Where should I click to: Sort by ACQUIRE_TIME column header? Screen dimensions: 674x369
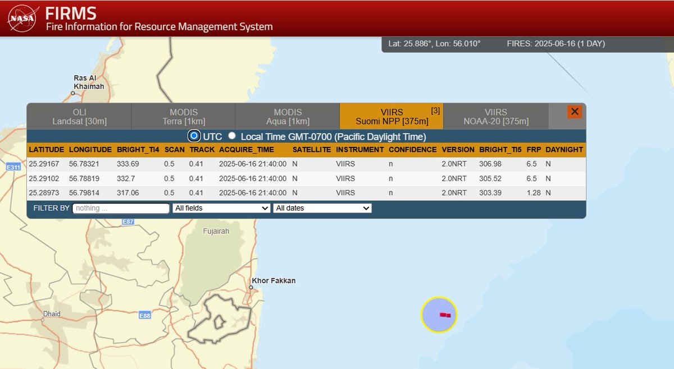tap(247, 150)
